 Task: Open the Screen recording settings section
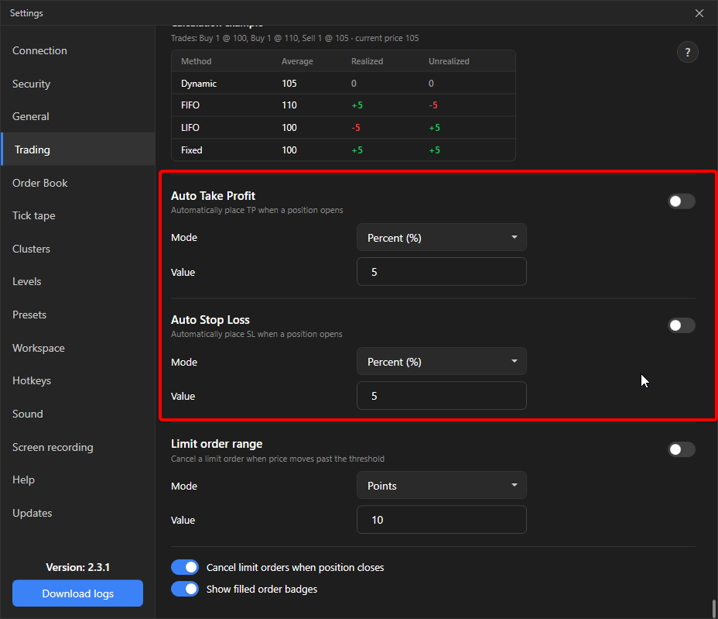(78, 447)
